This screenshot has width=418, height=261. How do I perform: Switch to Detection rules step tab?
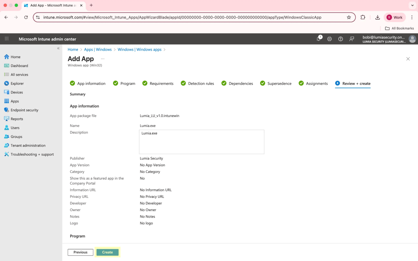click(197, 83)
